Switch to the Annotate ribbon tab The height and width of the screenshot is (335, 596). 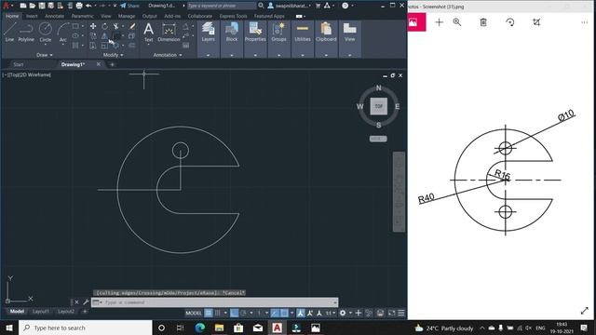coord(54,16)
